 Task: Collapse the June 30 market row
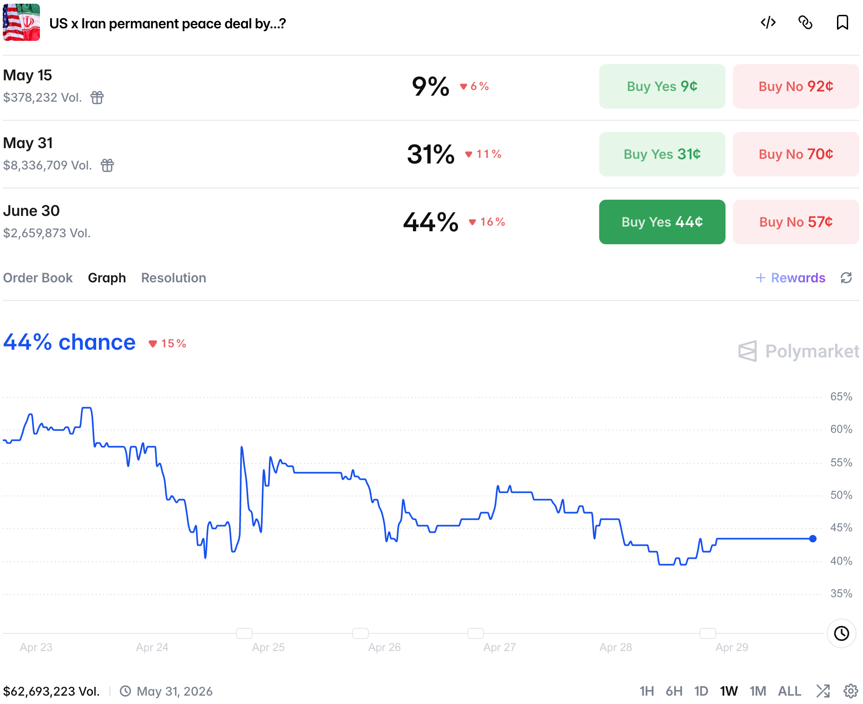[x=232, y=222]
